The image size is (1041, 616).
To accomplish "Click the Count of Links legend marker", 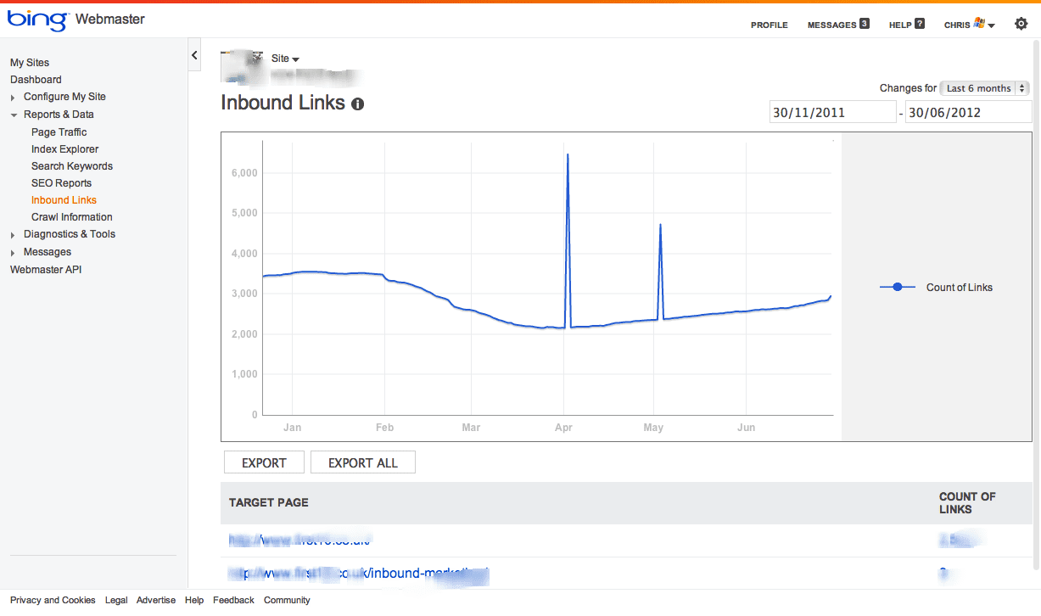I will tap(898, 288).
